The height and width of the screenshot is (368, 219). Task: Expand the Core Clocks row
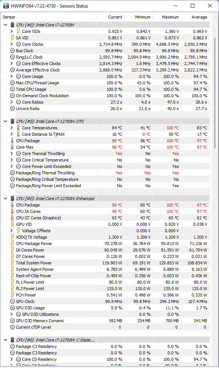pyautogui.click(x=11, y=44)
